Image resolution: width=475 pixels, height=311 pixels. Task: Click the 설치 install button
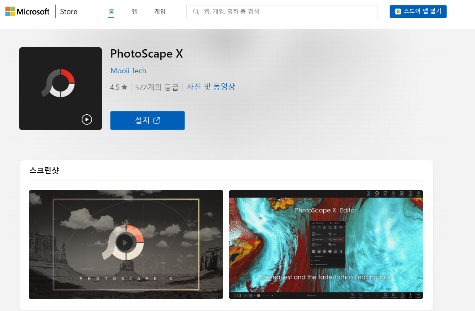click(147, 121)
